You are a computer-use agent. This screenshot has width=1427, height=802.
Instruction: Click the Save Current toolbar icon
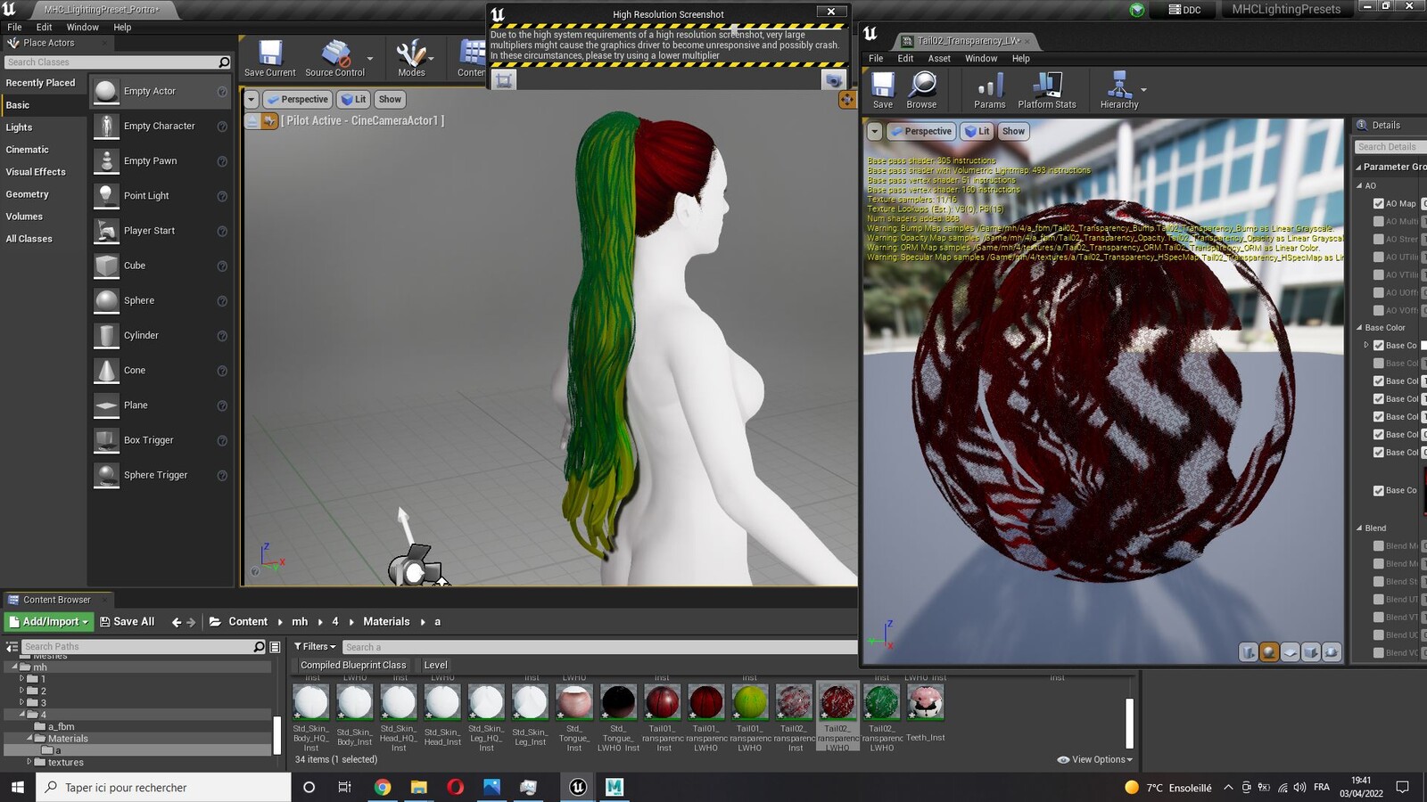(270, 59)
